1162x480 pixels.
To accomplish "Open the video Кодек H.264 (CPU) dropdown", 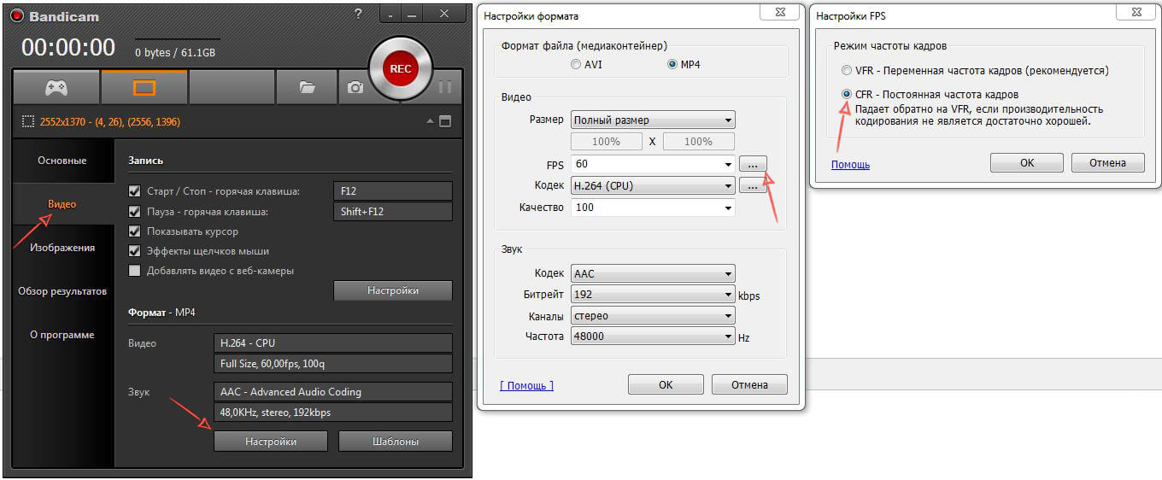I will tap(653, 185).
